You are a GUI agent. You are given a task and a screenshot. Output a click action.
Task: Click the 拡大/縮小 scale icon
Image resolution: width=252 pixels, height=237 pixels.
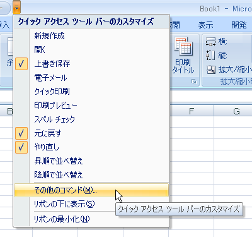pos(211,70)
